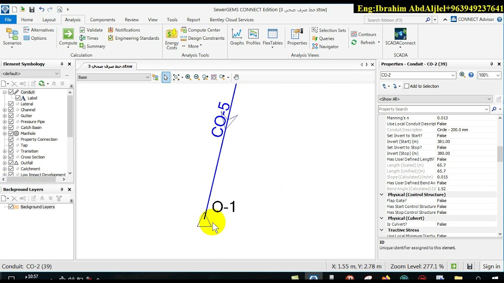Click the Help icon in Properties panel
Screen dimensions: 504x283
tap(471, 75)
